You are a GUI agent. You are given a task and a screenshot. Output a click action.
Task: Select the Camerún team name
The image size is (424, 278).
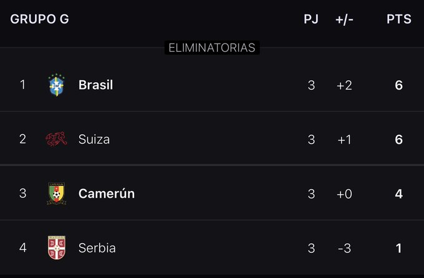coord(107,193)
